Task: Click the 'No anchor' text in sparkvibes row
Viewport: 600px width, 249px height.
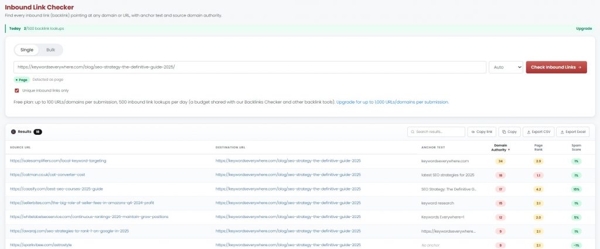Action: tap(430, 245)
